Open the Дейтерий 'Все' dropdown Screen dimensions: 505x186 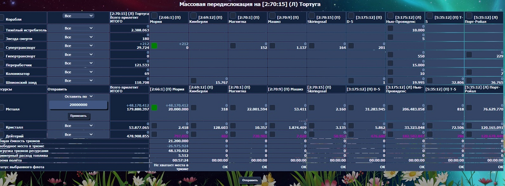pos(78,134)
